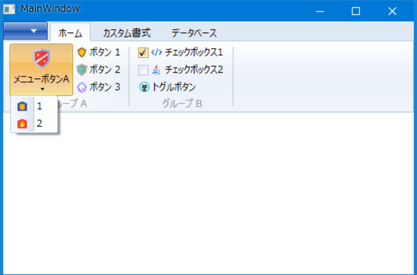
Task: Click the MainWindow title bar app icon
Action: (x=9, y=10)
